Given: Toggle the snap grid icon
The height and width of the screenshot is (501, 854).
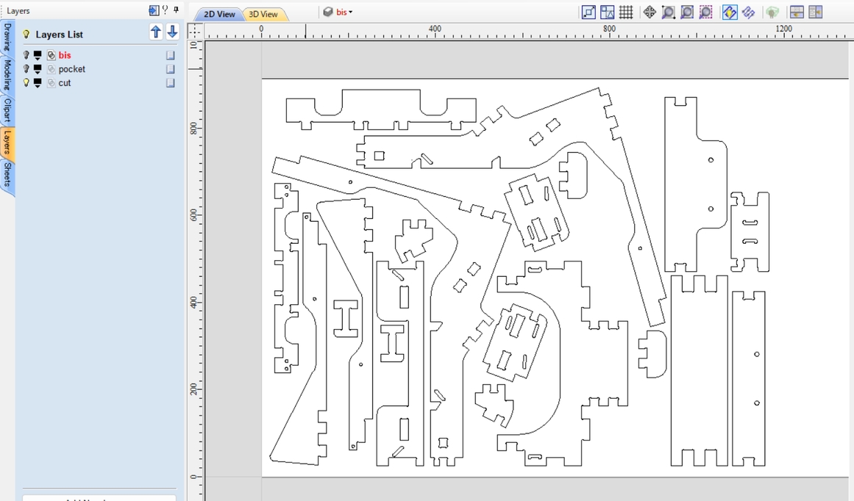Looking at the screenshot, I should point(626,12).
